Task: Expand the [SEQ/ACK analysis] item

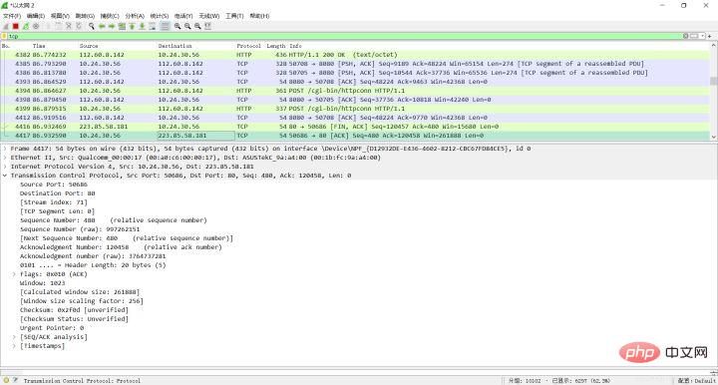Action: click(x=14, y=337)
